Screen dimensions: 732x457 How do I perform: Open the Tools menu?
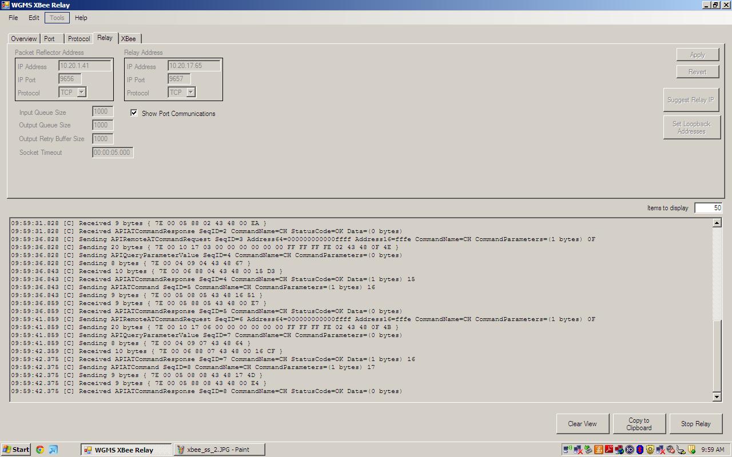[x=57, y=18]
